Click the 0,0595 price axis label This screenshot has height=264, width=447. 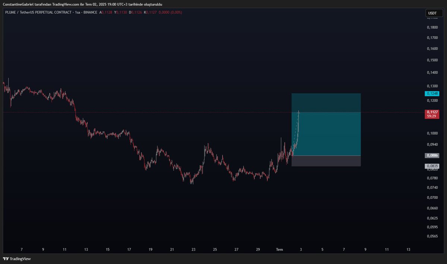point(432,226)
